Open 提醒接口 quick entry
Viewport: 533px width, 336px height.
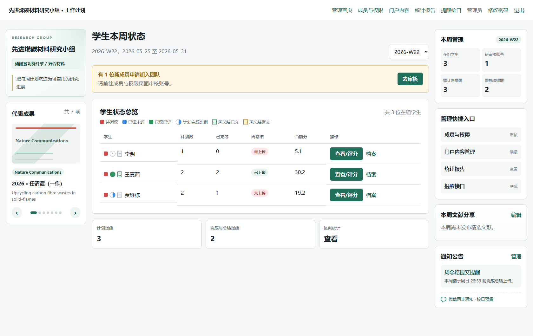(481, 186)
